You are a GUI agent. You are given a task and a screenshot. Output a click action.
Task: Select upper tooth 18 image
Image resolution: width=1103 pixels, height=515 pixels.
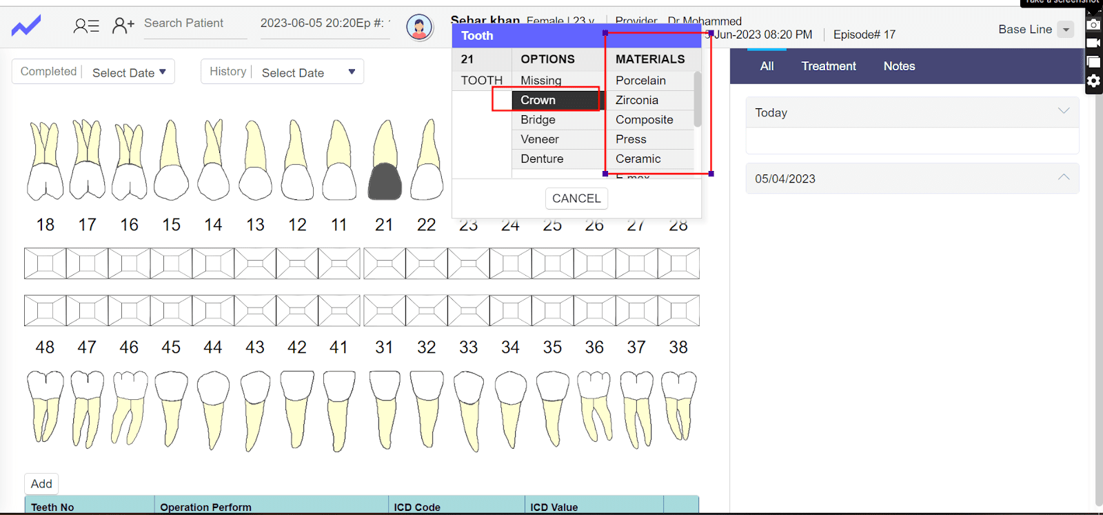(x=45, y=160)
